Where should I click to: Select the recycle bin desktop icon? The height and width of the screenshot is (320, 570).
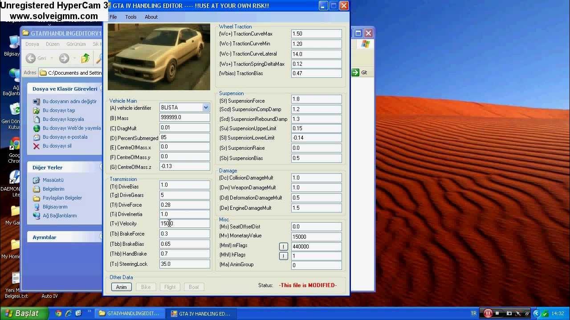14,110
